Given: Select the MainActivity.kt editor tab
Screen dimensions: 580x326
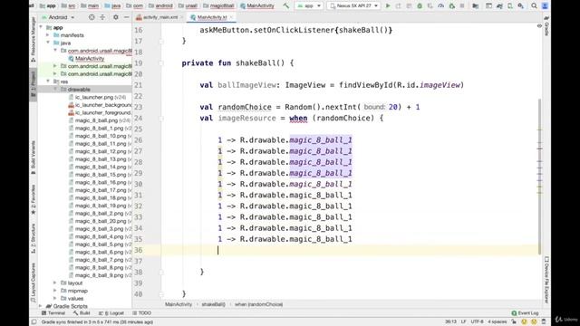Looking at the screenshot, I should click(211, 17).
